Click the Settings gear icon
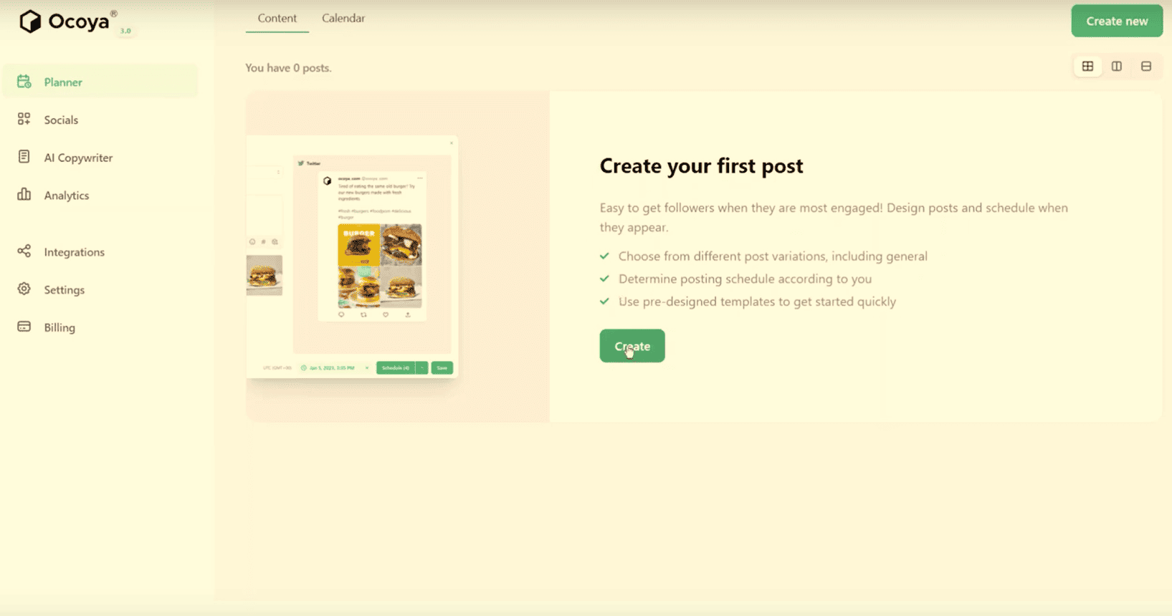Viewport: 1172px width, 616px height. (x=24, y=289)
